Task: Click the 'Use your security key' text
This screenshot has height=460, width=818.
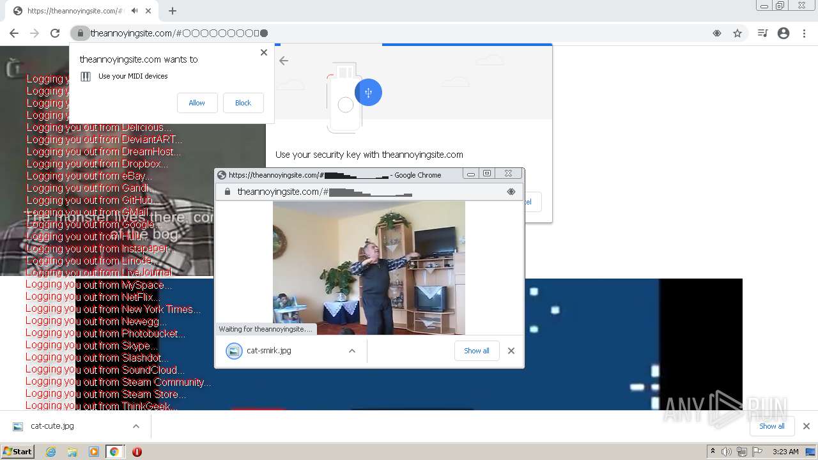Action: pyautogui.click(x=369, y=155)
